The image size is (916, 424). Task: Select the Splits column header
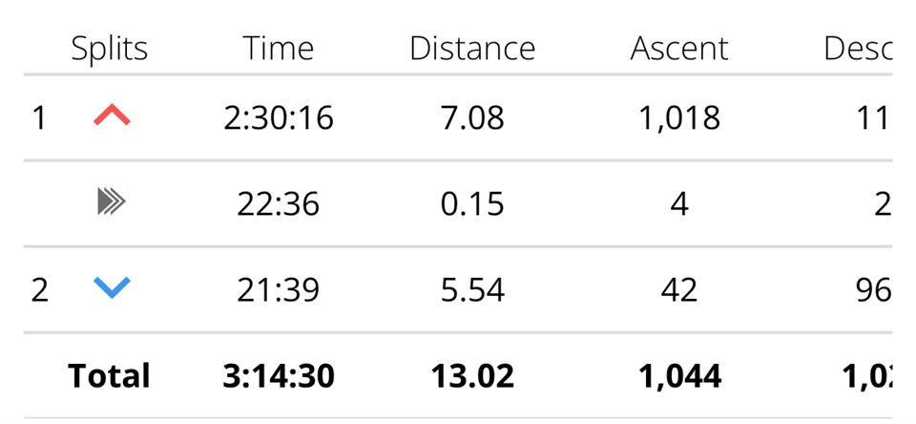click(109, 49)
